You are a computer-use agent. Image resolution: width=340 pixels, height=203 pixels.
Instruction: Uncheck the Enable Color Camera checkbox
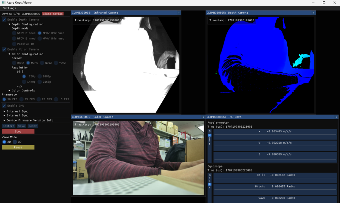pos(3,49)
